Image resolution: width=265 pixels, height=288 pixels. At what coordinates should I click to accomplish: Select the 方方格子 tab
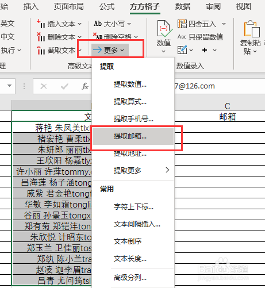pos(145,7)
